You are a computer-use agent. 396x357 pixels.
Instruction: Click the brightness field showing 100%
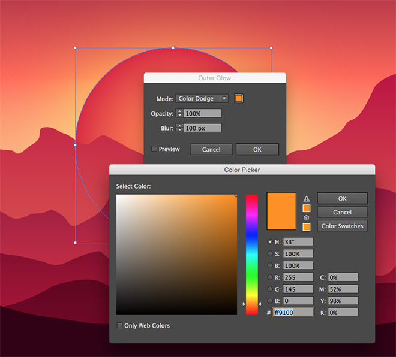[x=298, y=265]
